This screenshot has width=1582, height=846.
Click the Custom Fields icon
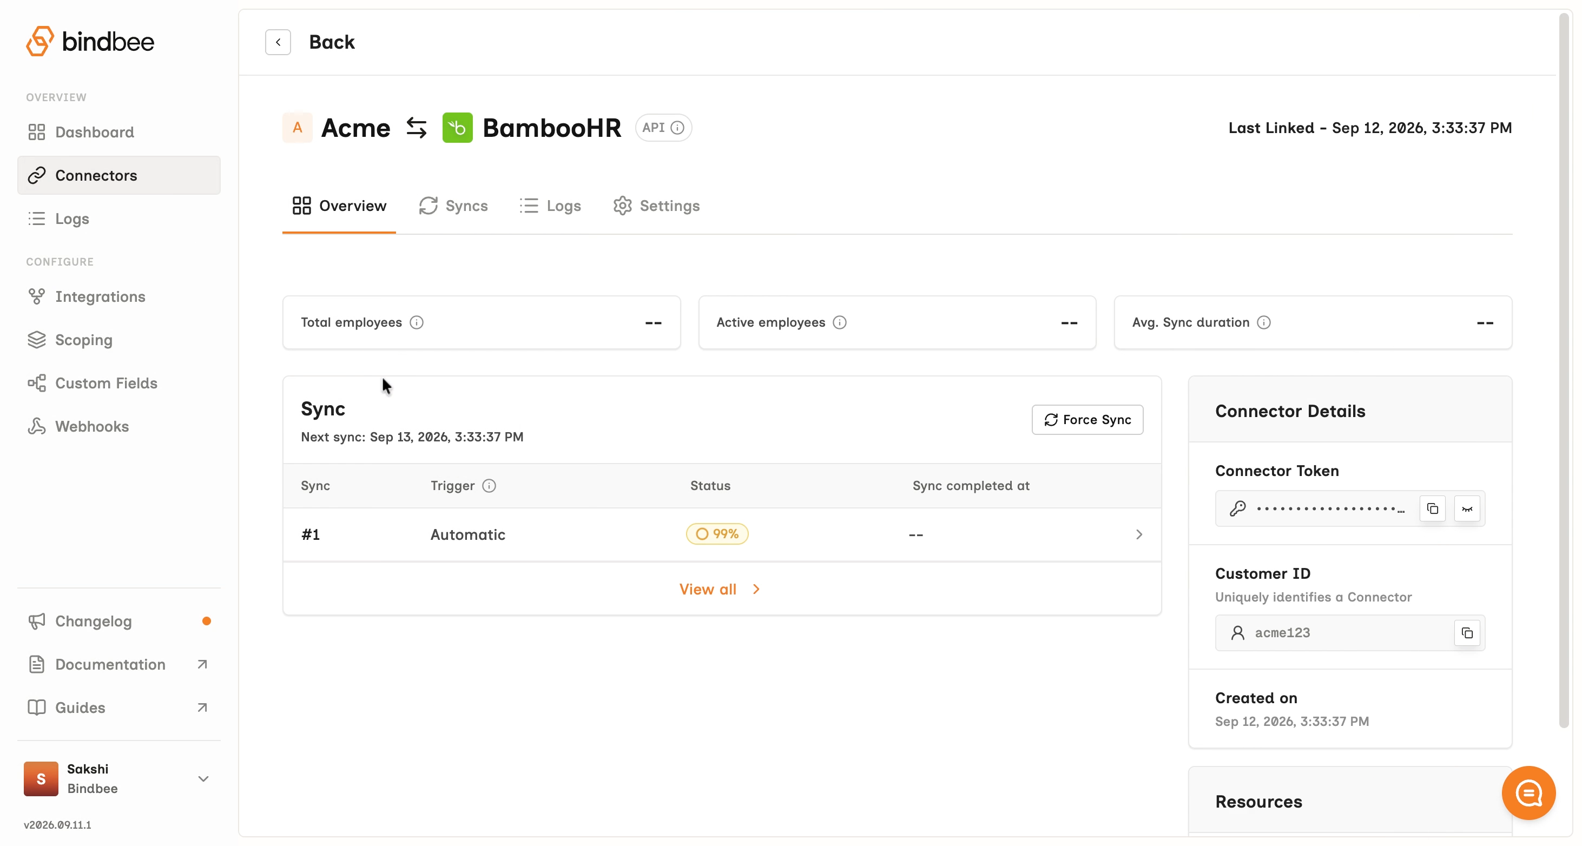click(37, 383)
